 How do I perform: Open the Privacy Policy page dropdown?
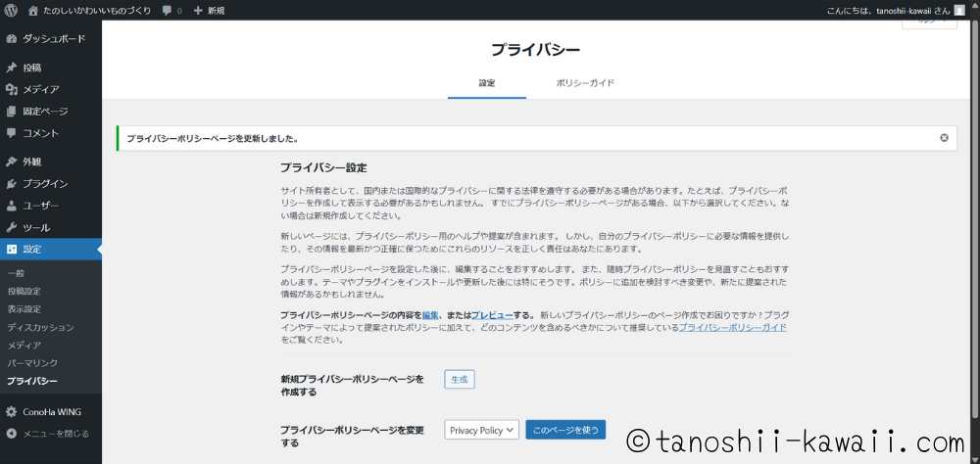point(481,430)
